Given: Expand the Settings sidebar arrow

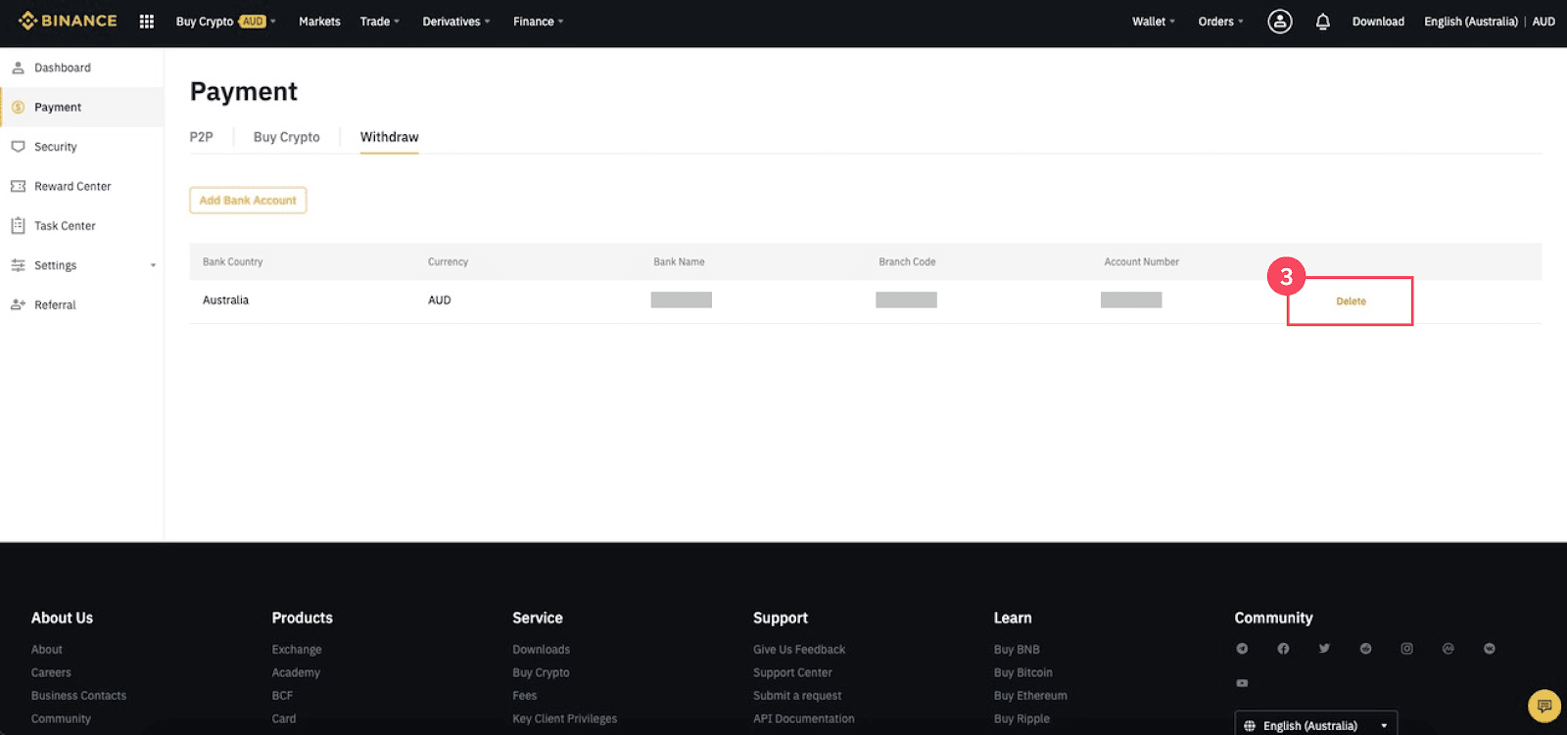Looking at the screenshot, I should pos(153,265).
